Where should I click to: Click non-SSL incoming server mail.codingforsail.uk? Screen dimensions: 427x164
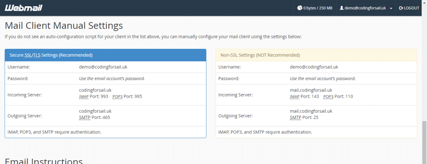(x=311, y=90)
